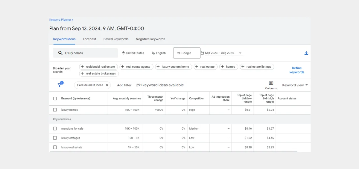This screenshot has height=169, width=359.
Task: Click the English language translate icon
Action: [x=153, y=53]
